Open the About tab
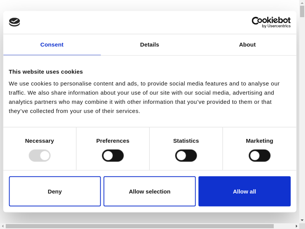 tap(247, 45)
